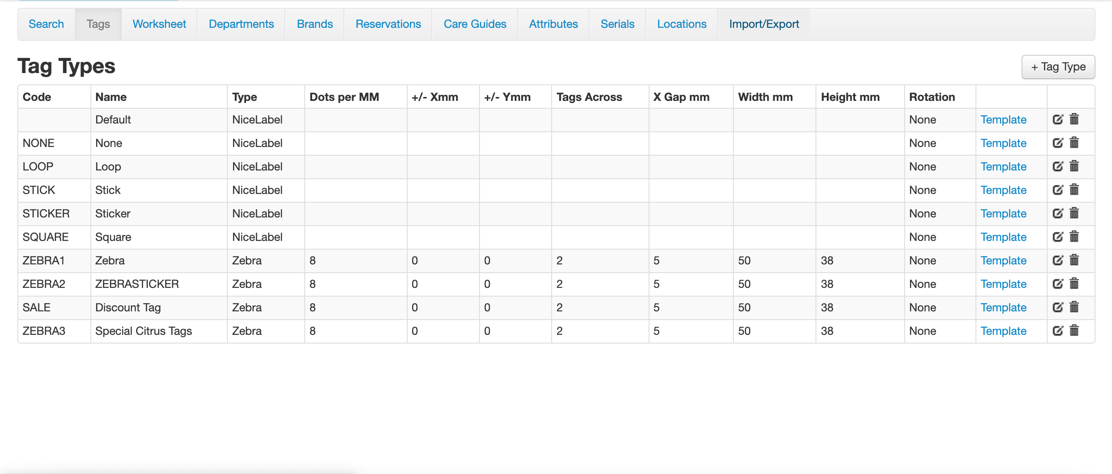Go to the Care Guides tab
The width and height of the screenshot is (1112, 474).
(x=475, y=24)
